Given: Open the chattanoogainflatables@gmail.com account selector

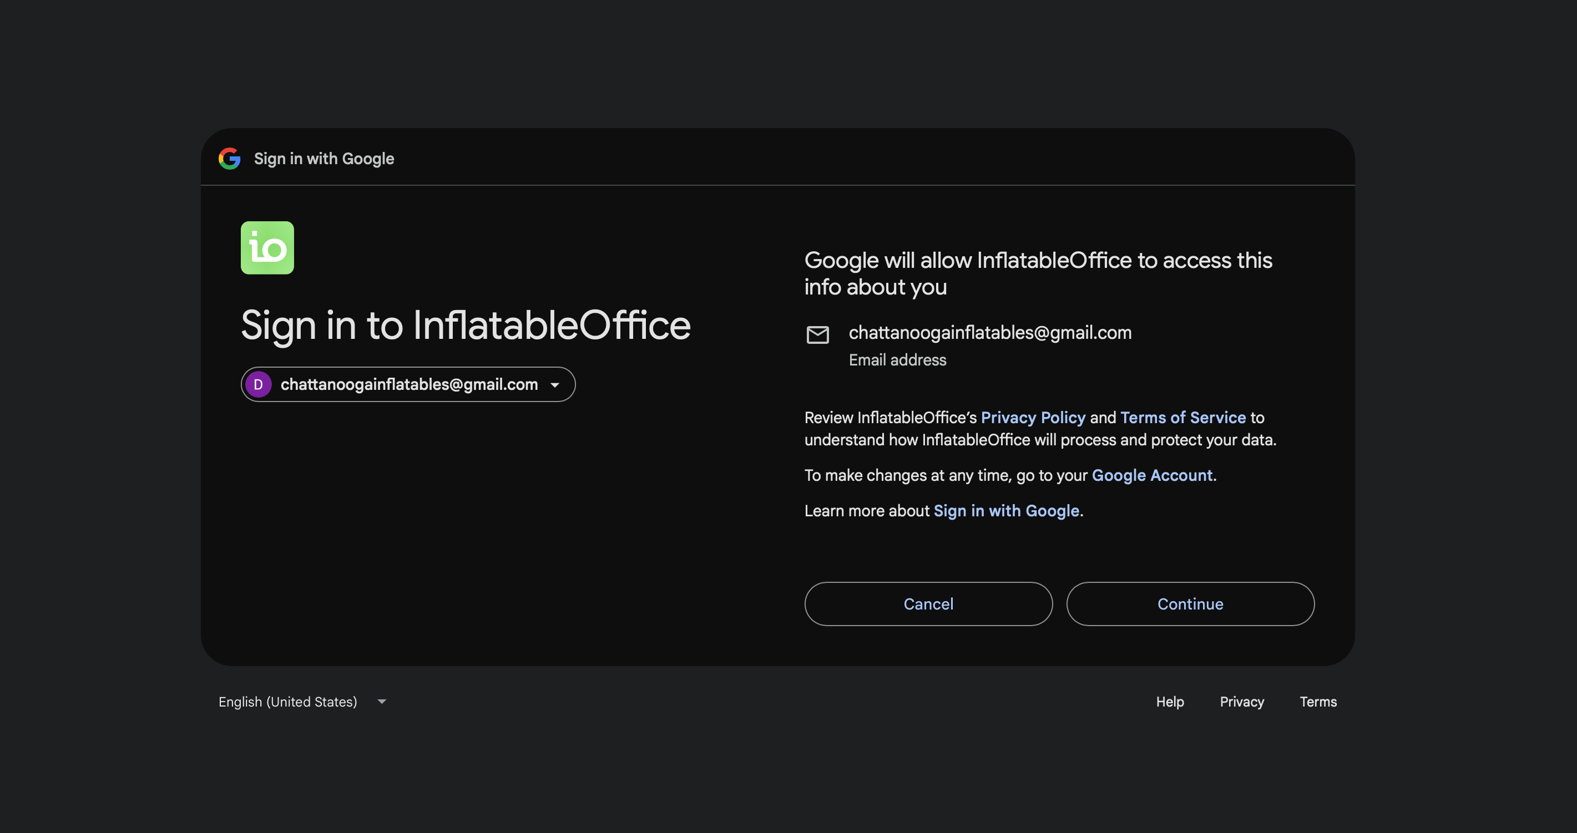Looking at the screenshot, I should coord(408,384).
